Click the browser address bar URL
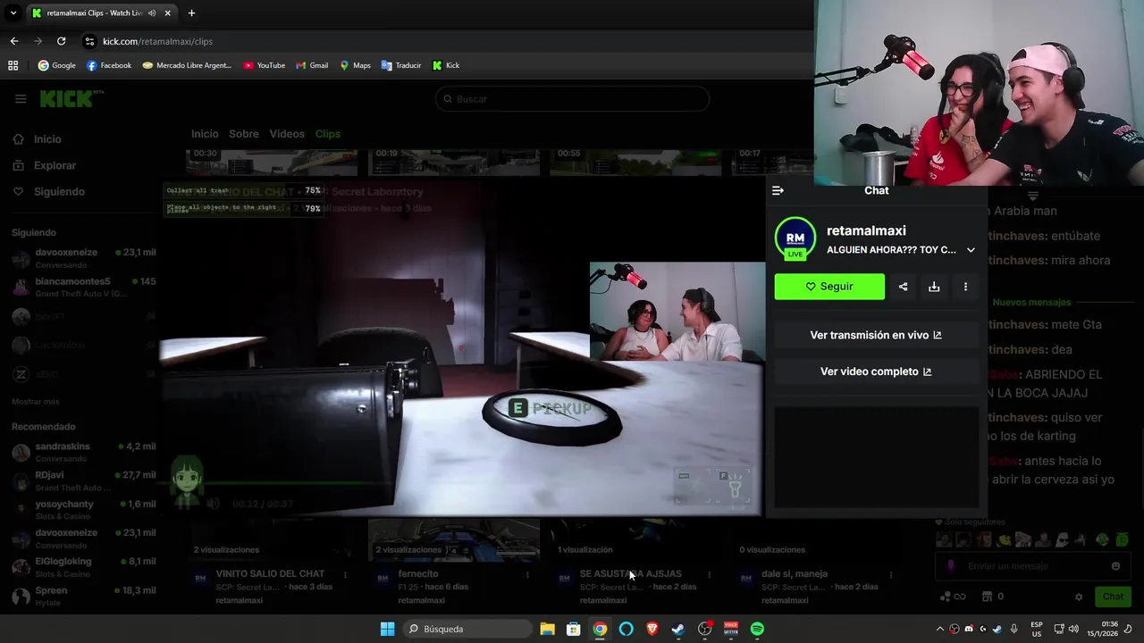 tap(157, 41)
